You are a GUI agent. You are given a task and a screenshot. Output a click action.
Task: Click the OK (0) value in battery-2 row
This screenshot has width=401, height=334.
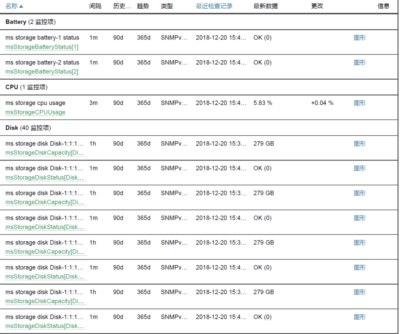click(x=263, y=63)
